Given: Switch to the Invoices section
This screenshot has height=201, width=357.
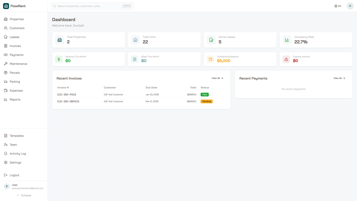Looking at the screenshot, I should pyautogui.click(x=5, y=46).
